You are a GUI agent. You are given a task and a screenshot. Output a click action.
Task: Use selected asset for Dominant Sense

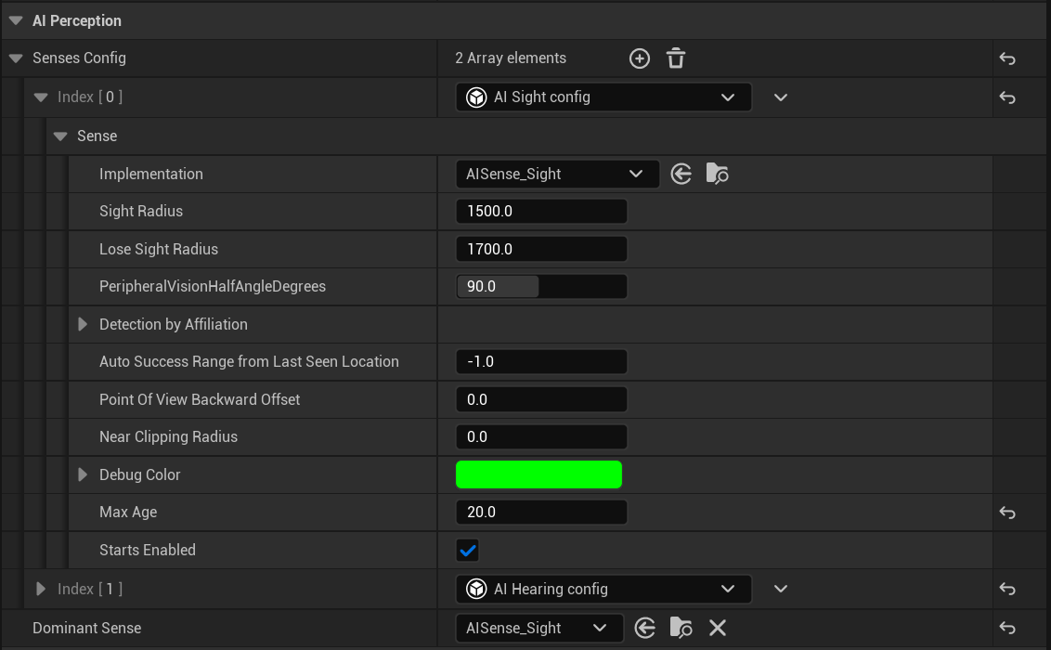tap(645, 629)
